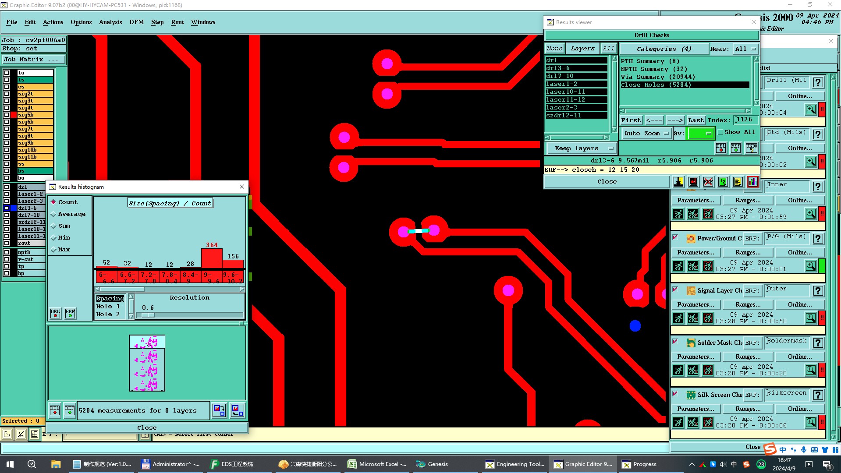
Task: Click the UNDO icon in Results viewer
Action: (x=752, y=148)
